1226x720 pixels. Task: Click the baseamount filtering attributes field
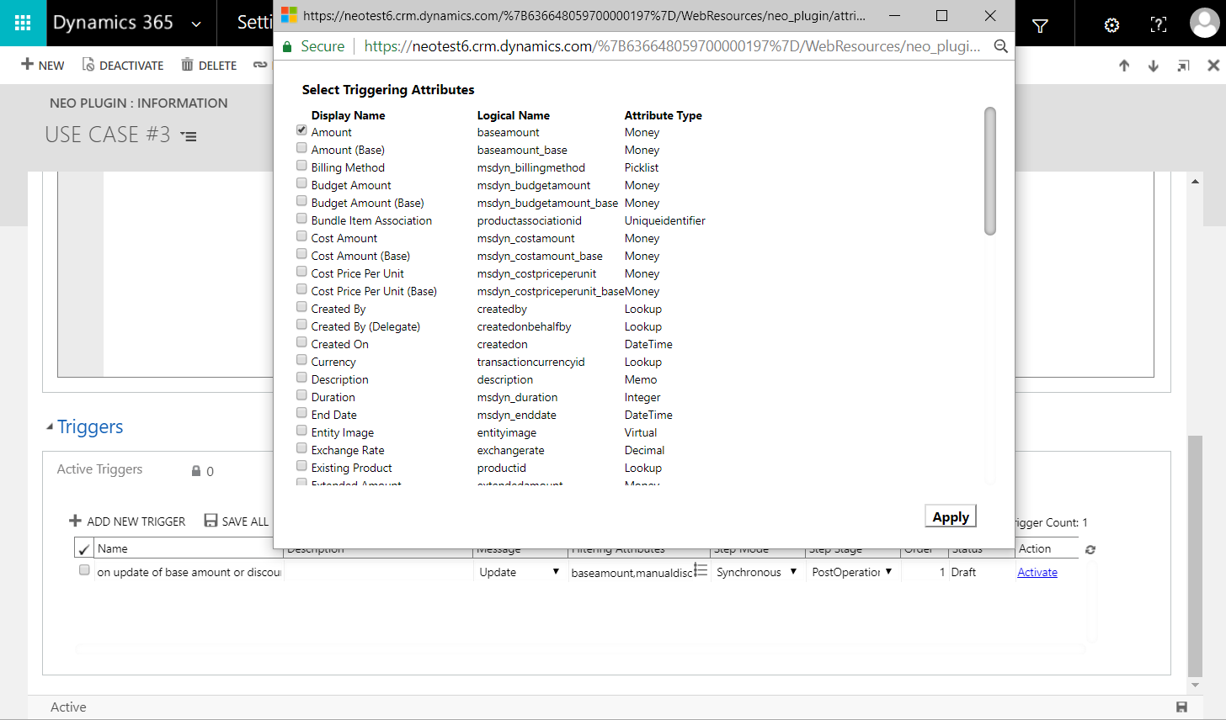pos(632,572)
